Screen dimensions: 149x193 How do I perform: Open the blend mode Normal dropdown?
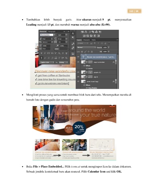click(87, 47)
